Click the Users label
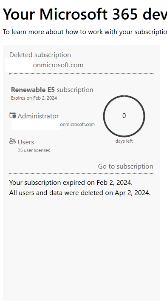 pyautogui.click(x=26, y=142)
